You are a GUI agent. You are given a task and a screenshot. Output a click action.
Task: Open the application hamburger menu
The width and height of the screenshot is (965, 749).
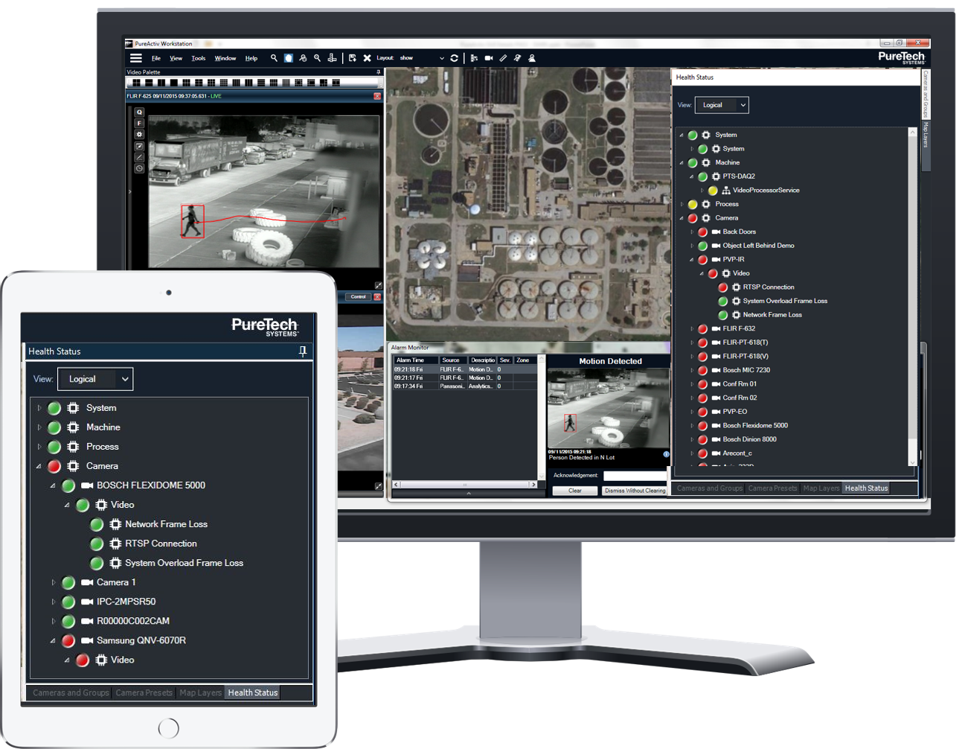click(136, 58)
